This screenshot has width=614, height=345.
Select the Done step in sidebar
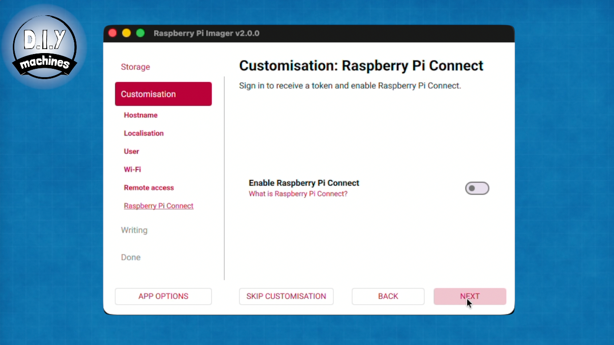[130, 258]
